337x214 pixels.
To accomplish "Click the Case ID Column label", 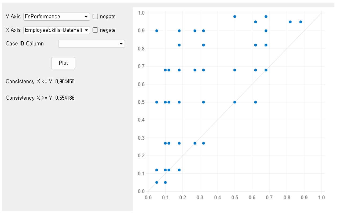I will coord(25,44).
